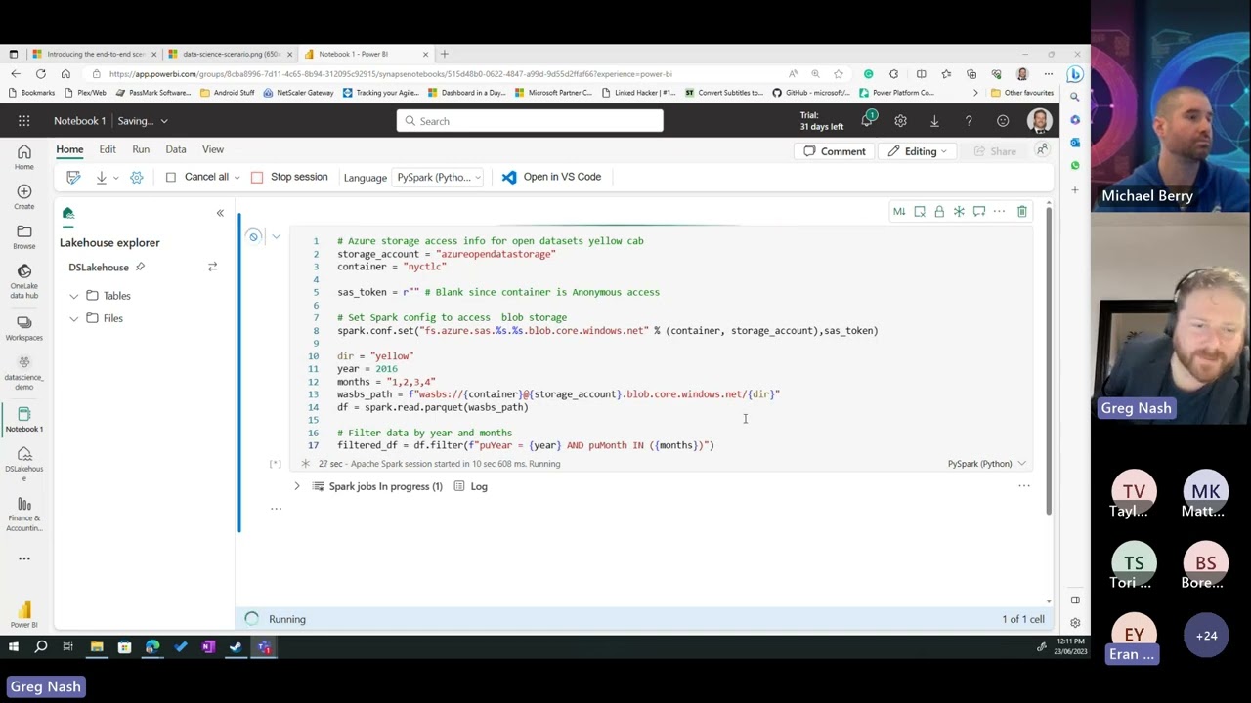Add comment to cell icon
The image size is (1251, 703).
[x=979, y=211]
